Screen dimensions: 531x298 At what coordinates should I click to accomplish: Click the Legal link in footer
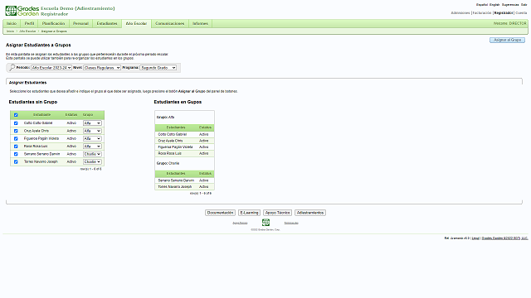tap(475, 238)
